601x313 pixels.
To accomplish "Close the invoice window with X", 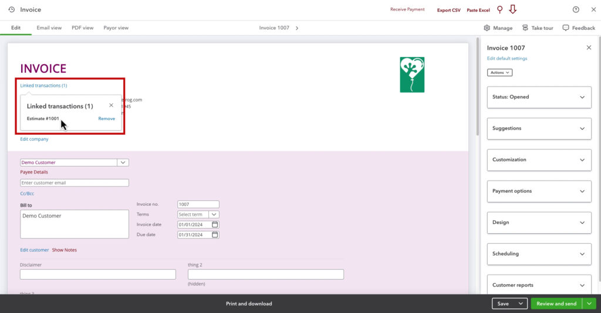I will coord(593,9).
